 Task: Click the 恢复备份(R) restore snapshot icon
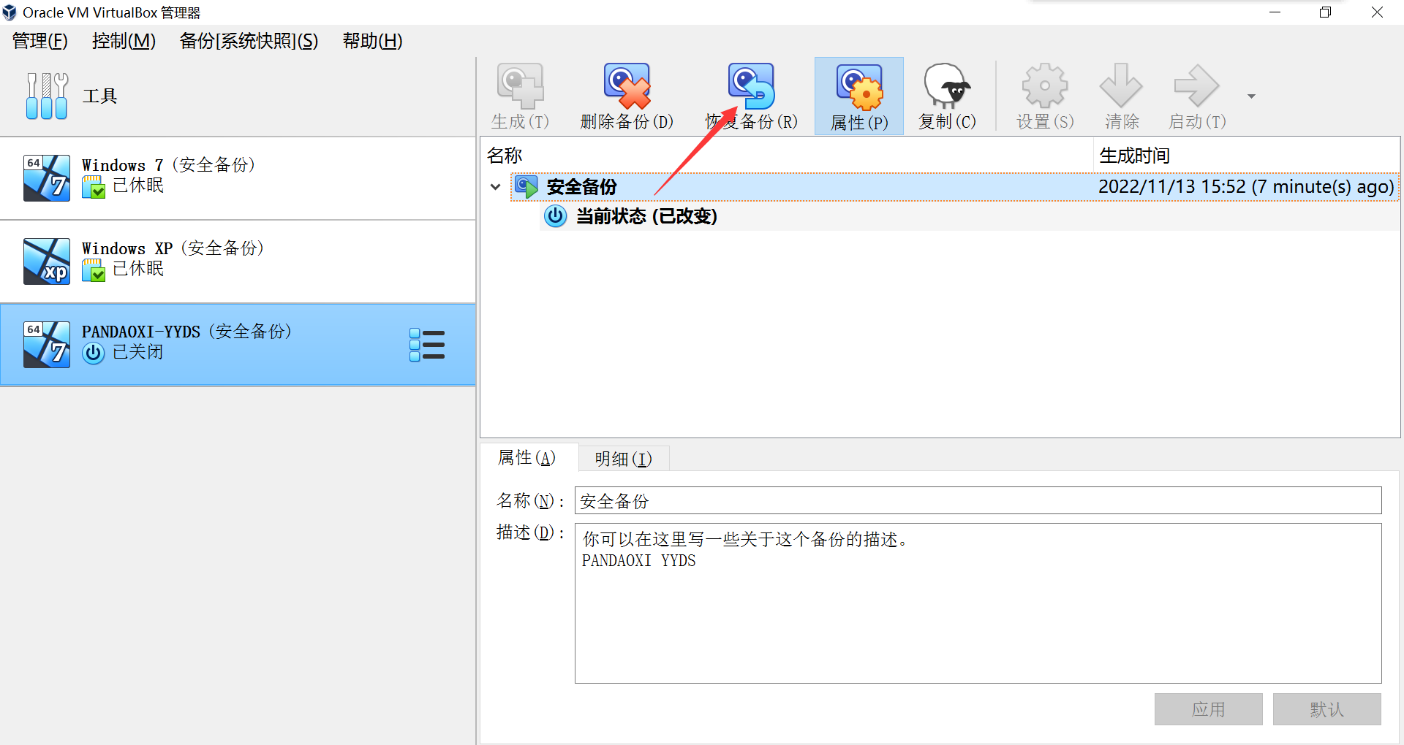coord(751,85)
